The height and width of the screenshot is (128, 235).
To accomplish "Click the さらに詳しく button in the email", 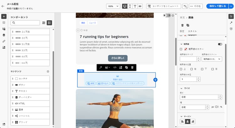I will coord(118,58).
